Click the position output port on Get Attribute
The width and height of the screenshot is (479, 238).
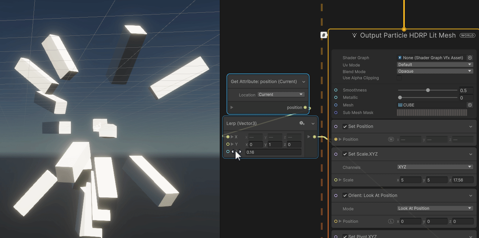click(305, 107)
